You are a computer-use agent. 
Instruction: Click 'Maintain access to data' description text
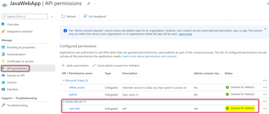pos(154,88)
